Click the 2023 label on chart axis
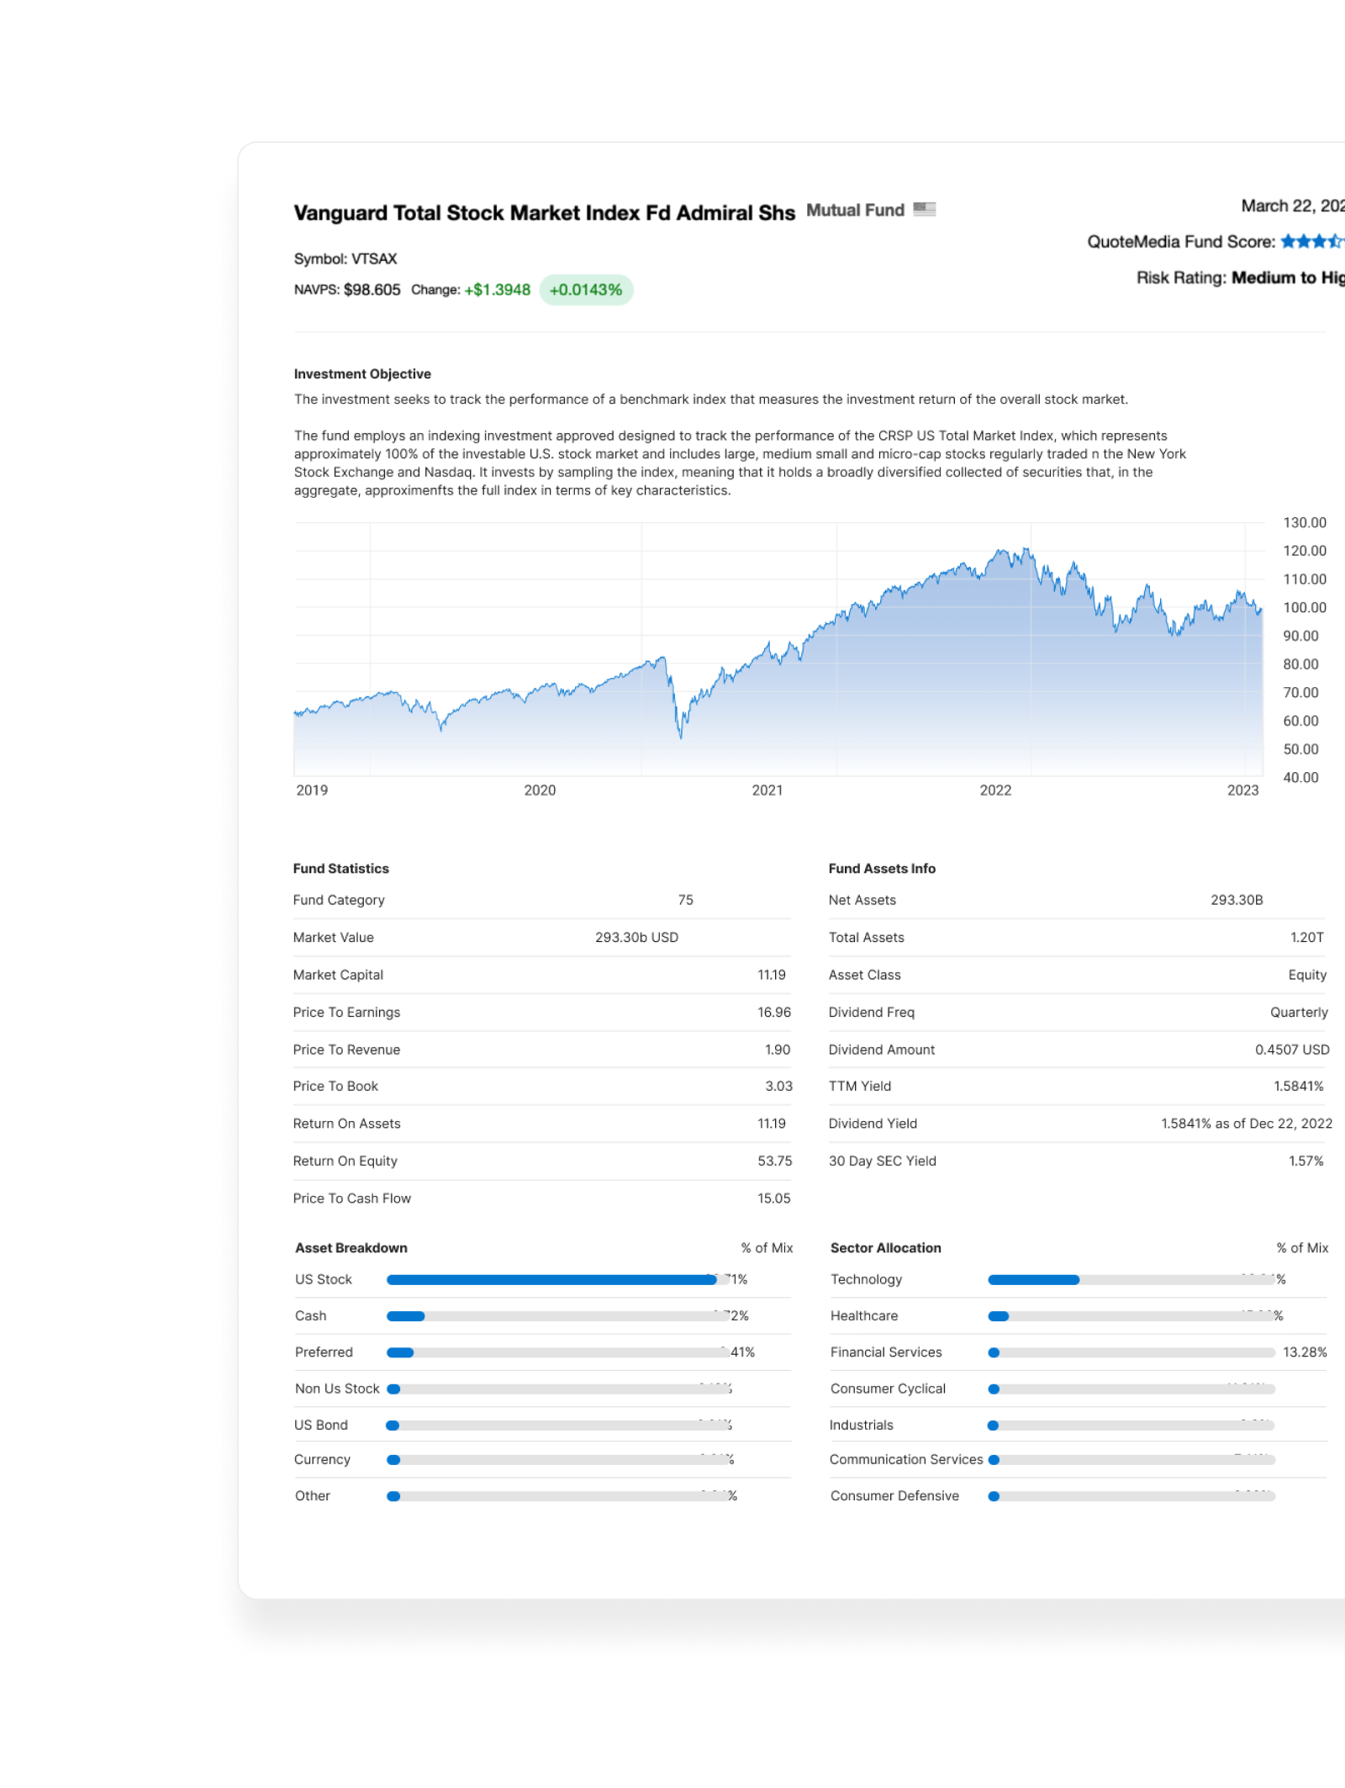Viewport: 1345px width, 1788px height. pos(1242,791)
